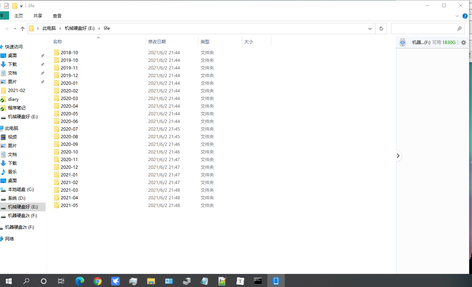Open File Explorer on taskbar
This screenshot has width=472, height=287.
pos(151,281)
